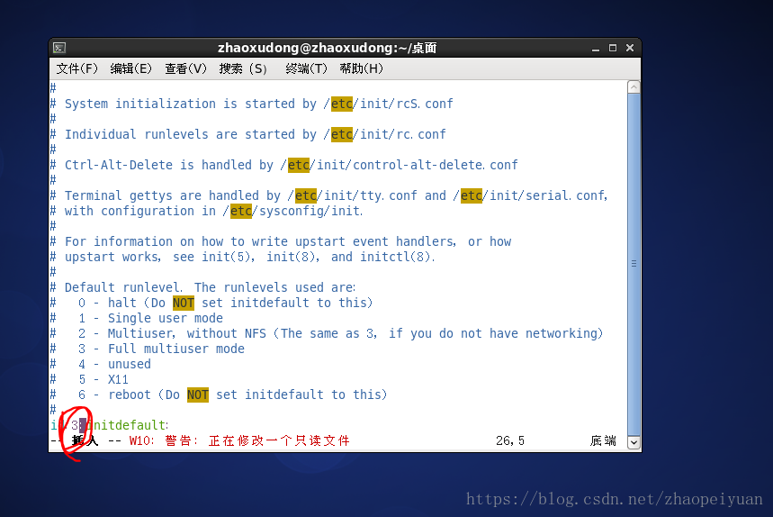Click the vertical scrollbar thumb

coord(634,264)
